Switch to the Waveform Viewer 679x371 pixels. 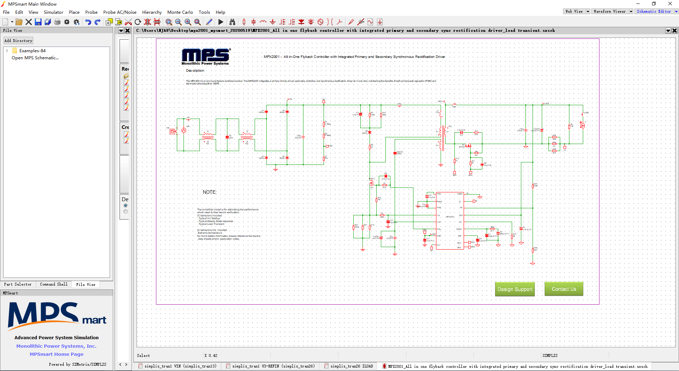point(610,11)
